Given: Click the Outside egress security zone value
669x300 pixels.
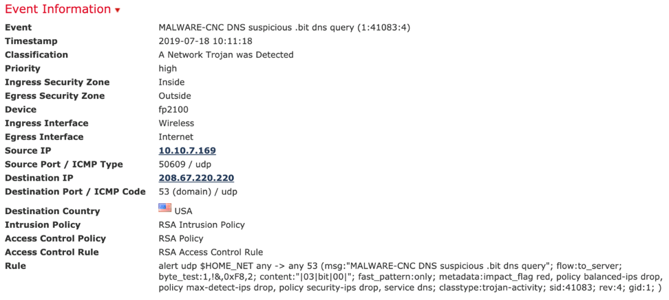Looking at the screenshot, I should [x=175, y=96].
